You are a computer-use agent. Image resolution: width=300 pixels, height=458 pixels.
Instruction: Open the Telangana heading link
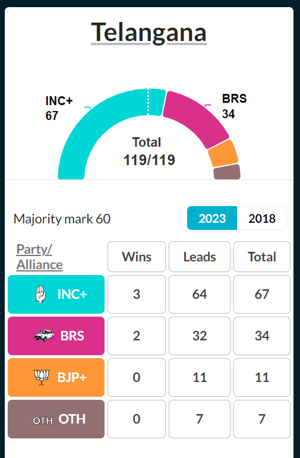(x=149, y=33)
